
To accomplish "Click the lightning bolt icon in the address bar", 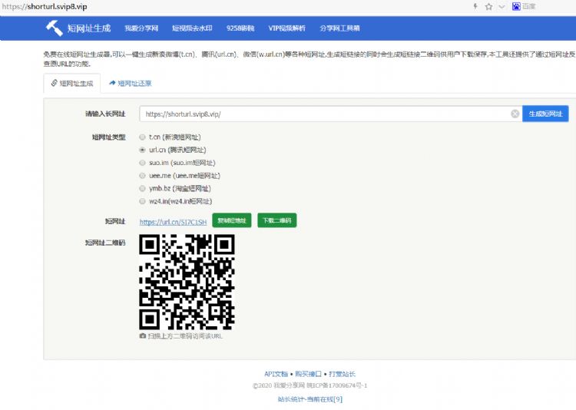I will click(x=475, y=6).
